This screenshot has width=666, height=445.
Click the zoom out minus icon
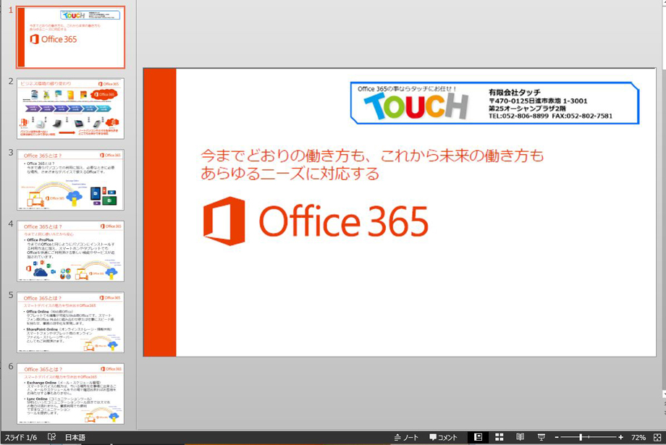[x=556, y=438]
